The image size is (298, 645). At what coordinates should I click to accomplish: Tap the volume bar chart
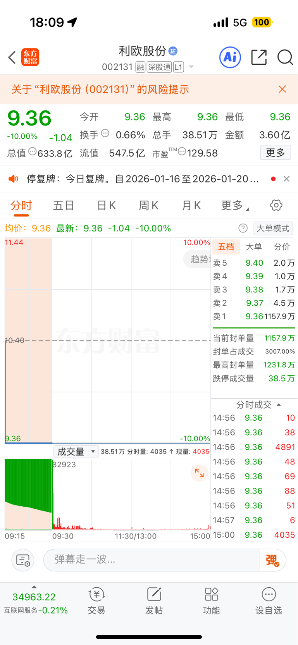click(x=107, y=494)
